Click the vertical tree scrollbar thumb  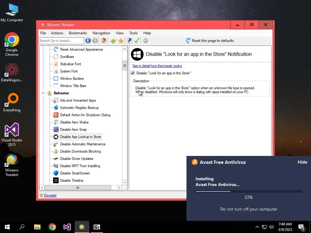coord(125,66)
